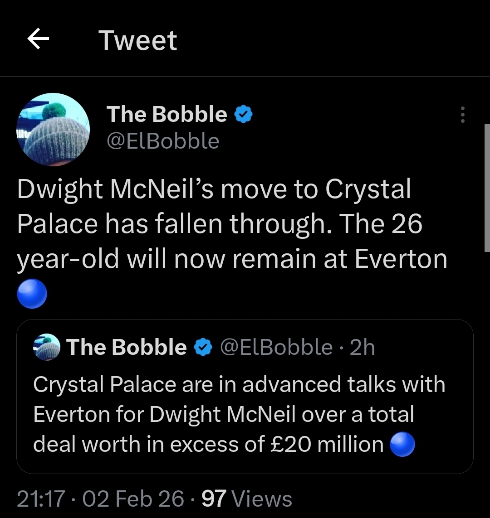Open quoted tweet about advanced talks
Screen dimensions: 490x518
point(245,415)
